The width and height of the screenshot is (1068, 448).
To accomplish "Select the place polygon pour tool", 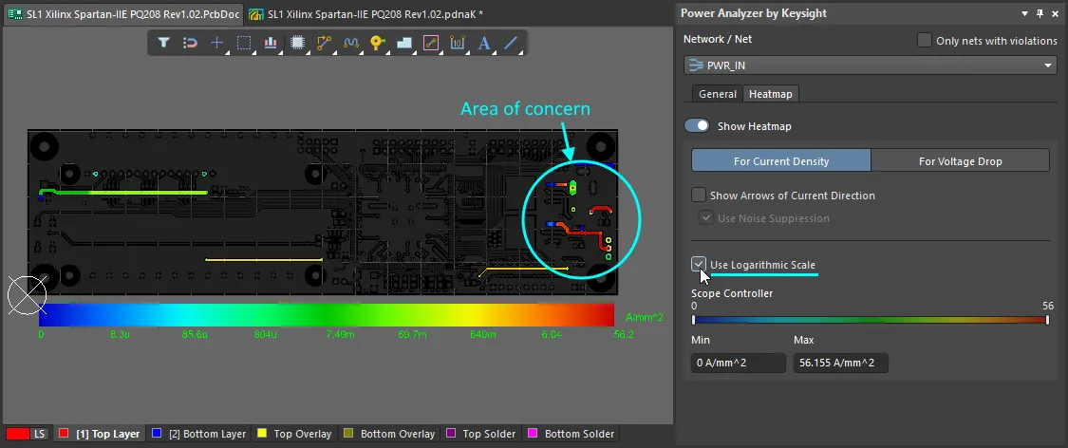I will [x=403, y=42].
